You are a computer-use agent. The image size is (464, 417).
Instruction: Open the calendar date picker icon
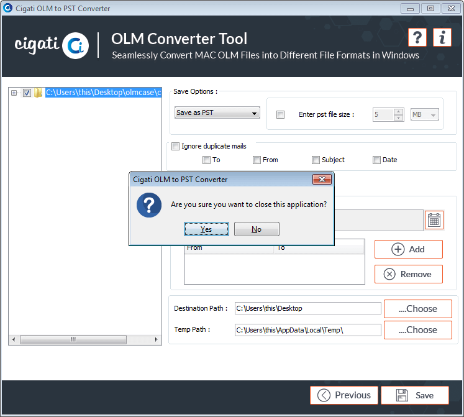pos(434,220)
